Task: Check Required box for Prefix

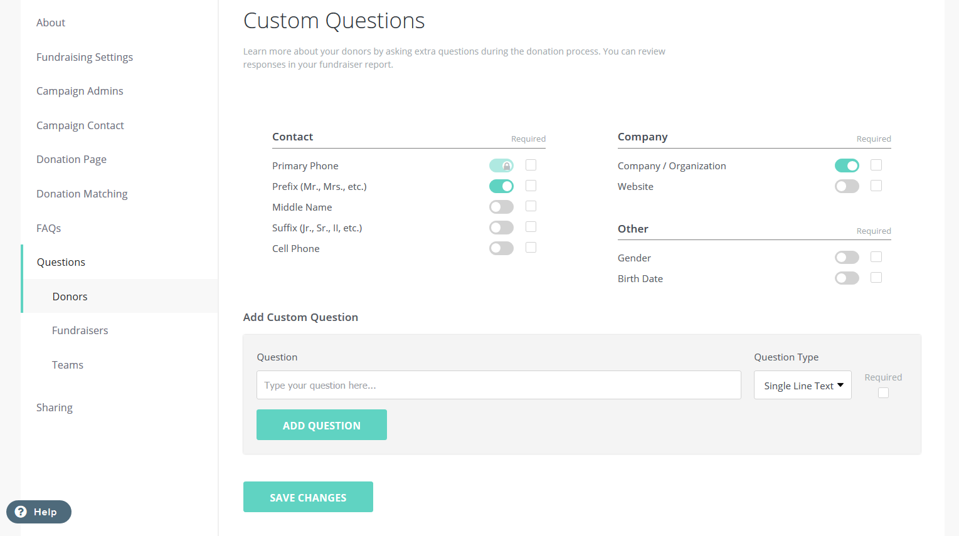Action: [531, 186]
